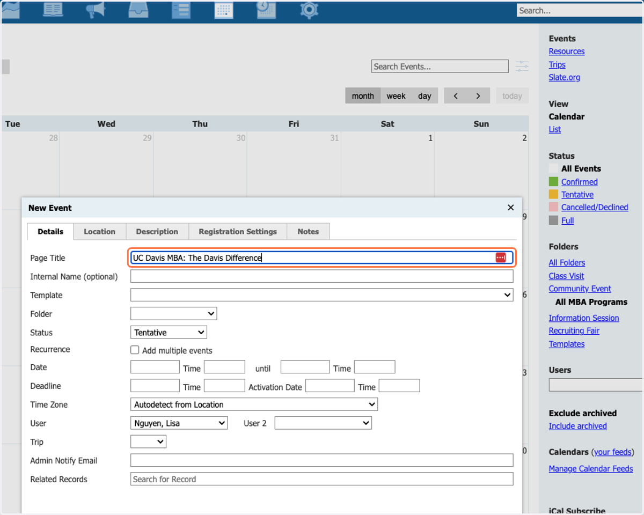This screenshot has height=515, width=644.
Task: Open the User dropdown showing Nguyen, Lisa
Action: 179,423
